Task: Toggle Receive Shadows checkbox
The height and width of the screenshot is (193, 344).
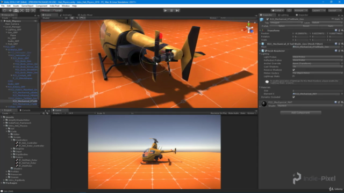Action: 293,70
